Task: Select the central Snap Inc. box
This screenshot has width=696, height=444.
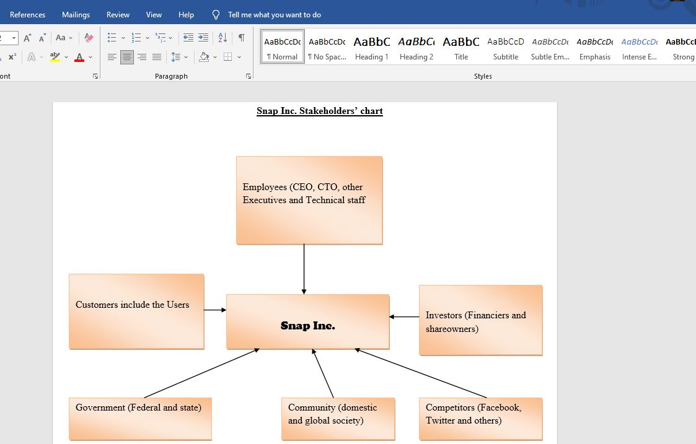Action: (307, 321)
